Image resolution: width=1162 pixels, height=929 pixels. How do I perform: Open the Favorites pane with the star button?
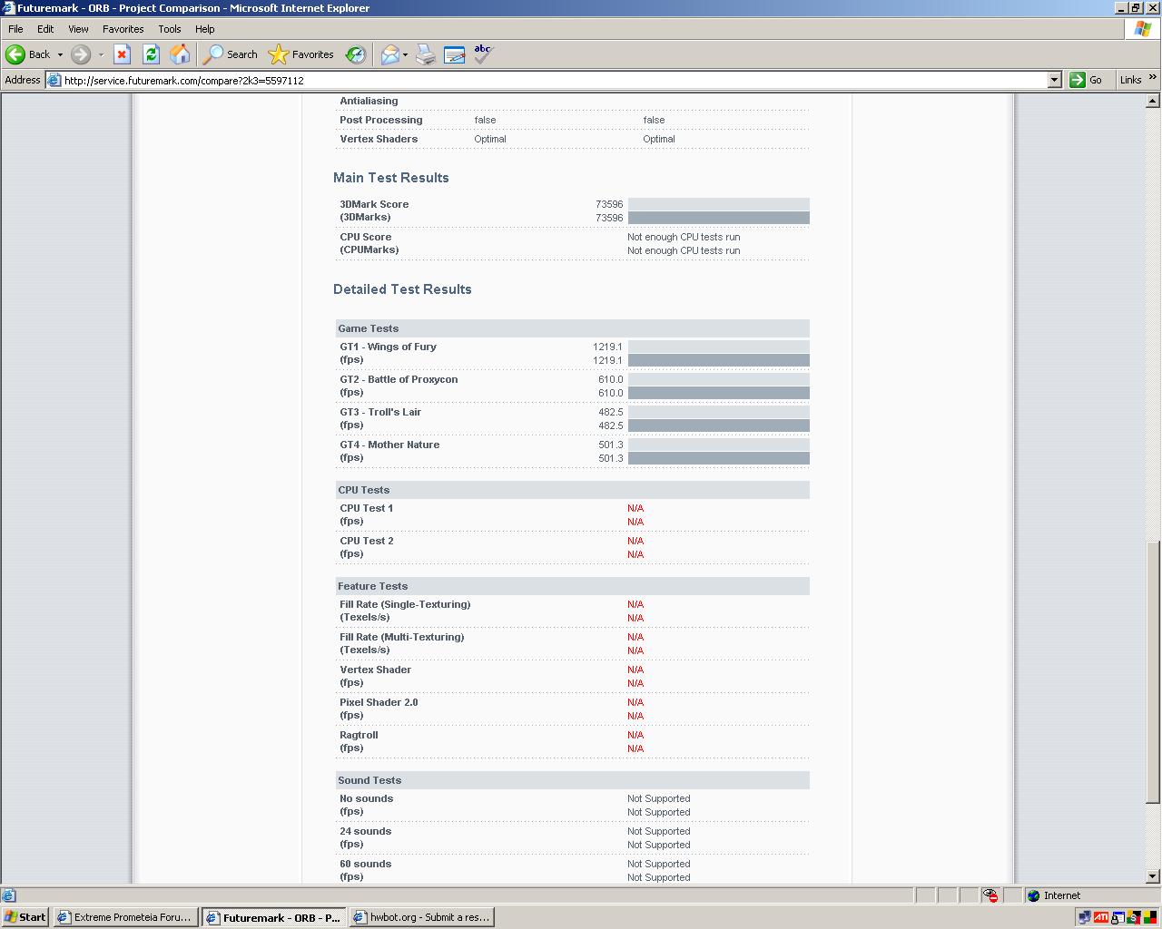[302, 54]
